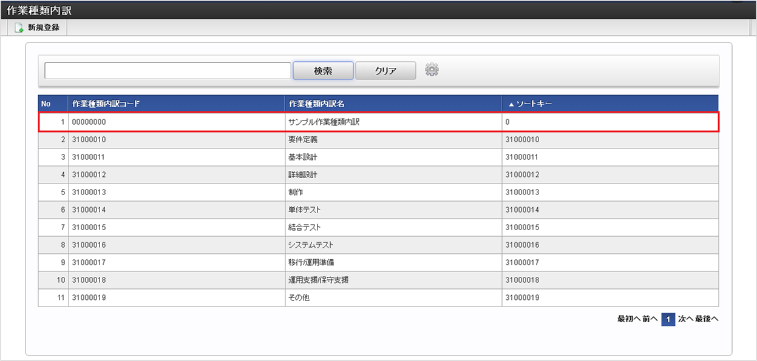This screenshot has width=757, height=361.
Task: Select システムテスト row name
Action: 311,245
